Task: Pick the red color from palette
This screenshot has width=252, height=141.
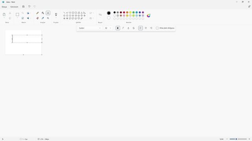Action: (x=124, y=12)
